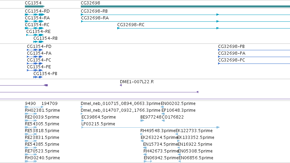Click the CG1354-PB protein glyph
This screenshot has height=163, width=290.
[38, 77]
